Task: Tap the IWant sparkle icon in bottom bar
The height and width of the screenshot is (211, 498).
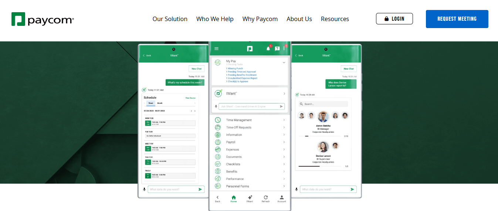Action: click(250, 198)
